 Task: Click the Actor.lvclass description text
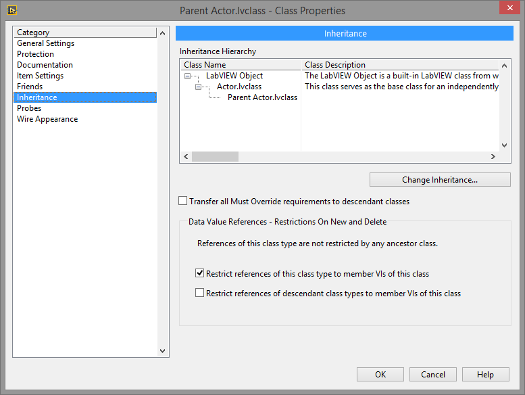(x=401, y=87)
